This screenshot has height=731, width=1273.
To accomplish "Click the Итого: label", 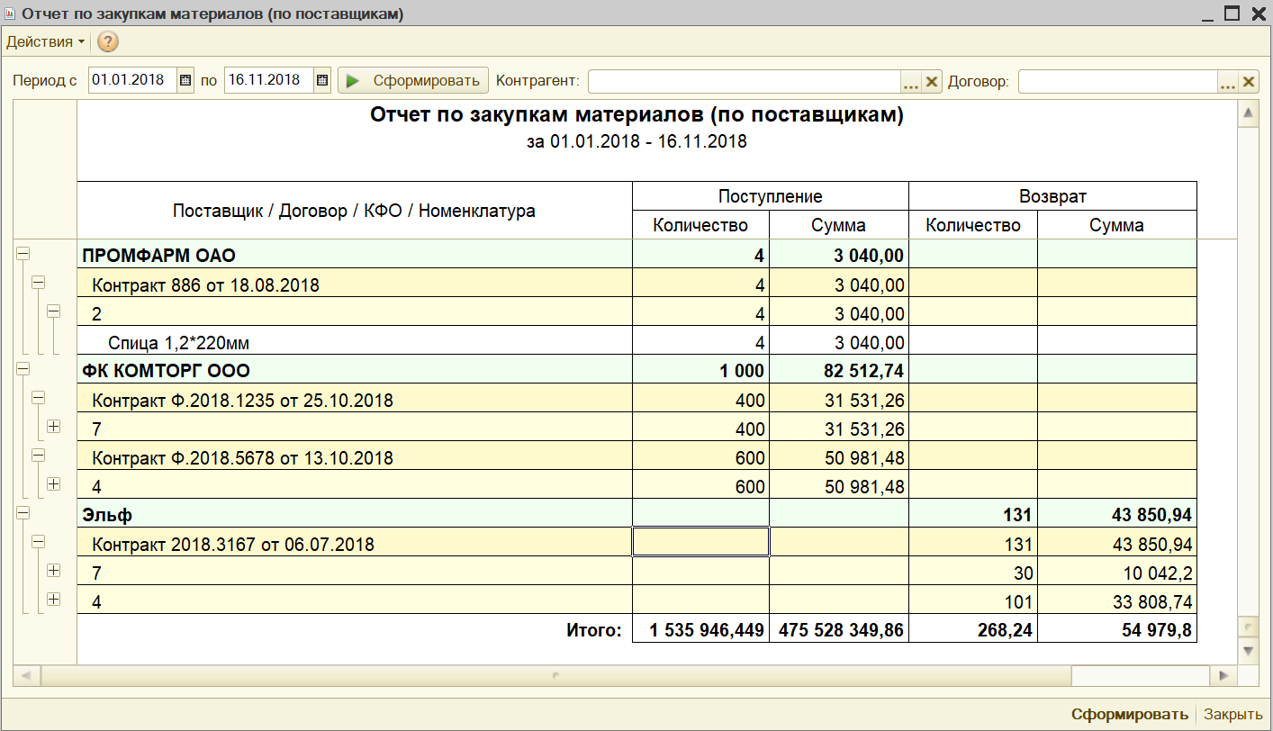I will [593, 630].
